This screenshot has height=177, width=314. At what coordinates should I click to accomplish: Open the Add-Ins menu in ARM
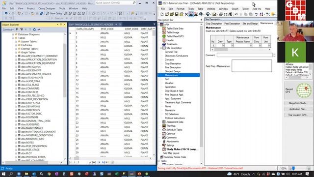tap(257, 9)
